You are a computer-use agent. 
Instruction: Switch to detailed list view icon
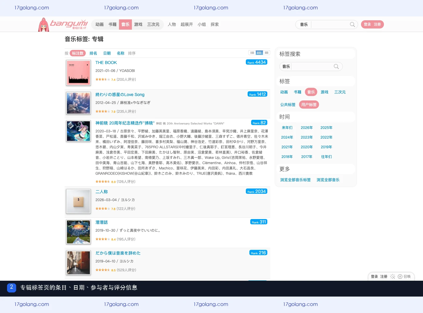click(259, 53)
